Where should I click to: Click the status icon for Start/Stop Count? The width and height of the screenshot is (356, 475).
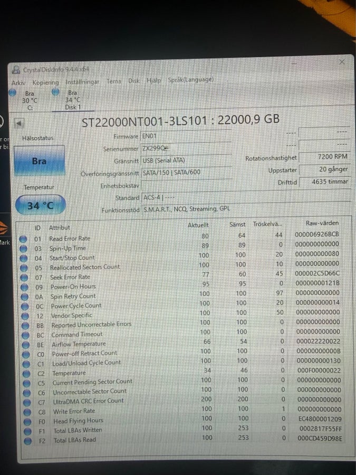click(24, 259)
